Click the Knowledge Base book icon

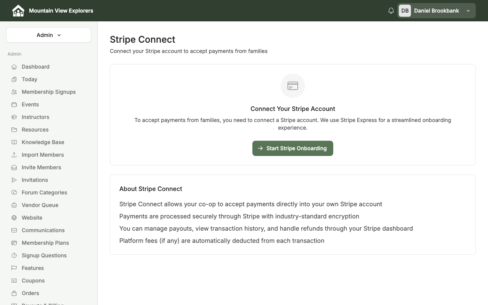pyautogui.click(x=14, y=142)
